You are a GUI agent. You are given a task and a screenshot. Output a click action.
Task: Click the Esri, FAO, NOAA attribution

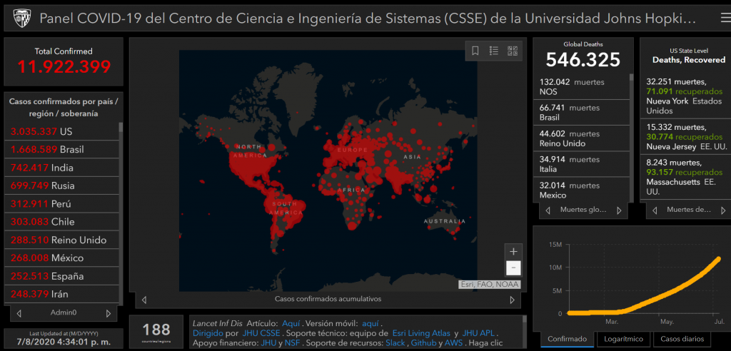pyautogui.click(x=489, y=285)
